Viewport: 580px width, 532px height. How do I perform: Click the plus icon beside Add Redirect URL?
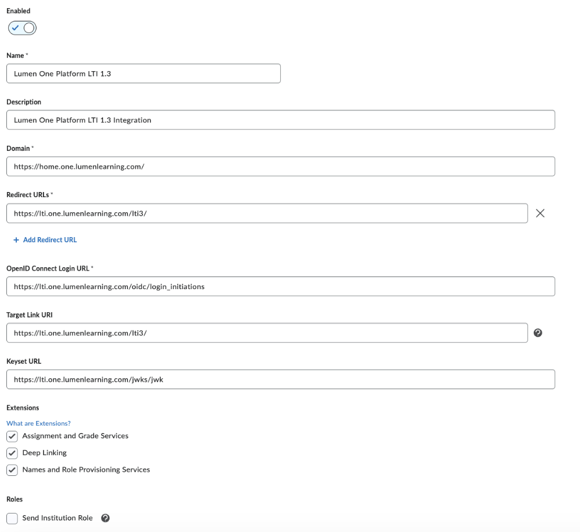14,239
